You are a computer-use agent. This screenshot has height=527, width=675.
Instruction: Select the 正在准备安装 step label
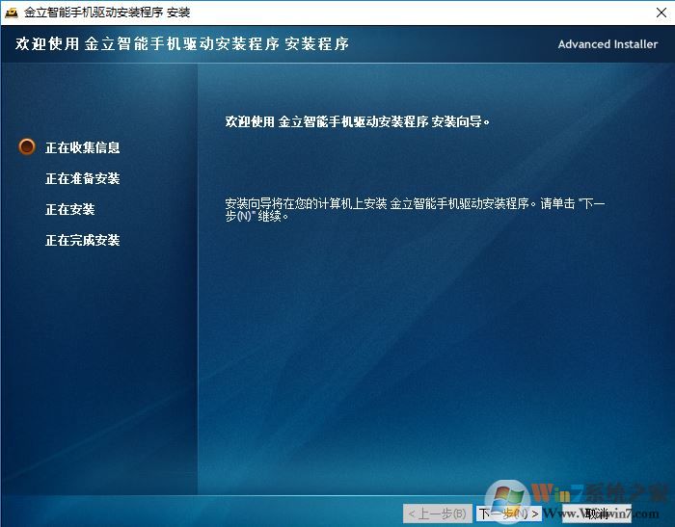point(83,178)
